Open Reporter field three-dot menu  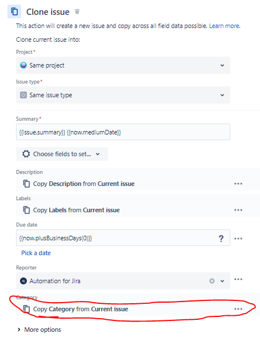238,279
